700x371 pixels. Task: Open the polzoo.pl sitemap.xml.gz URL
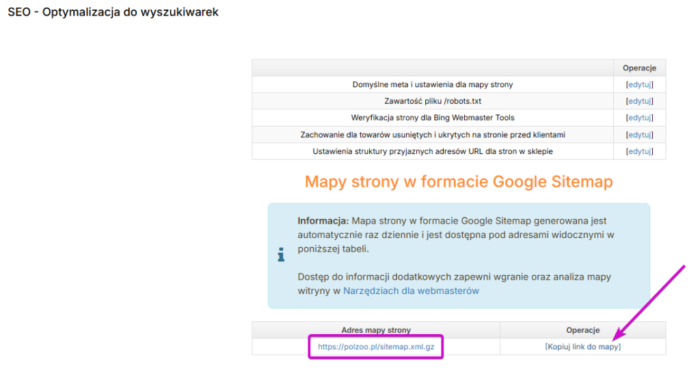pyautogui.click(x=376, y=346)
